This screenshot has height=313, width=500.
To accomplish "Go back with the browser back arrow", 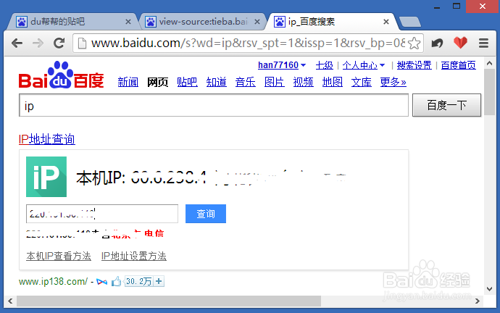I will 17,43.
